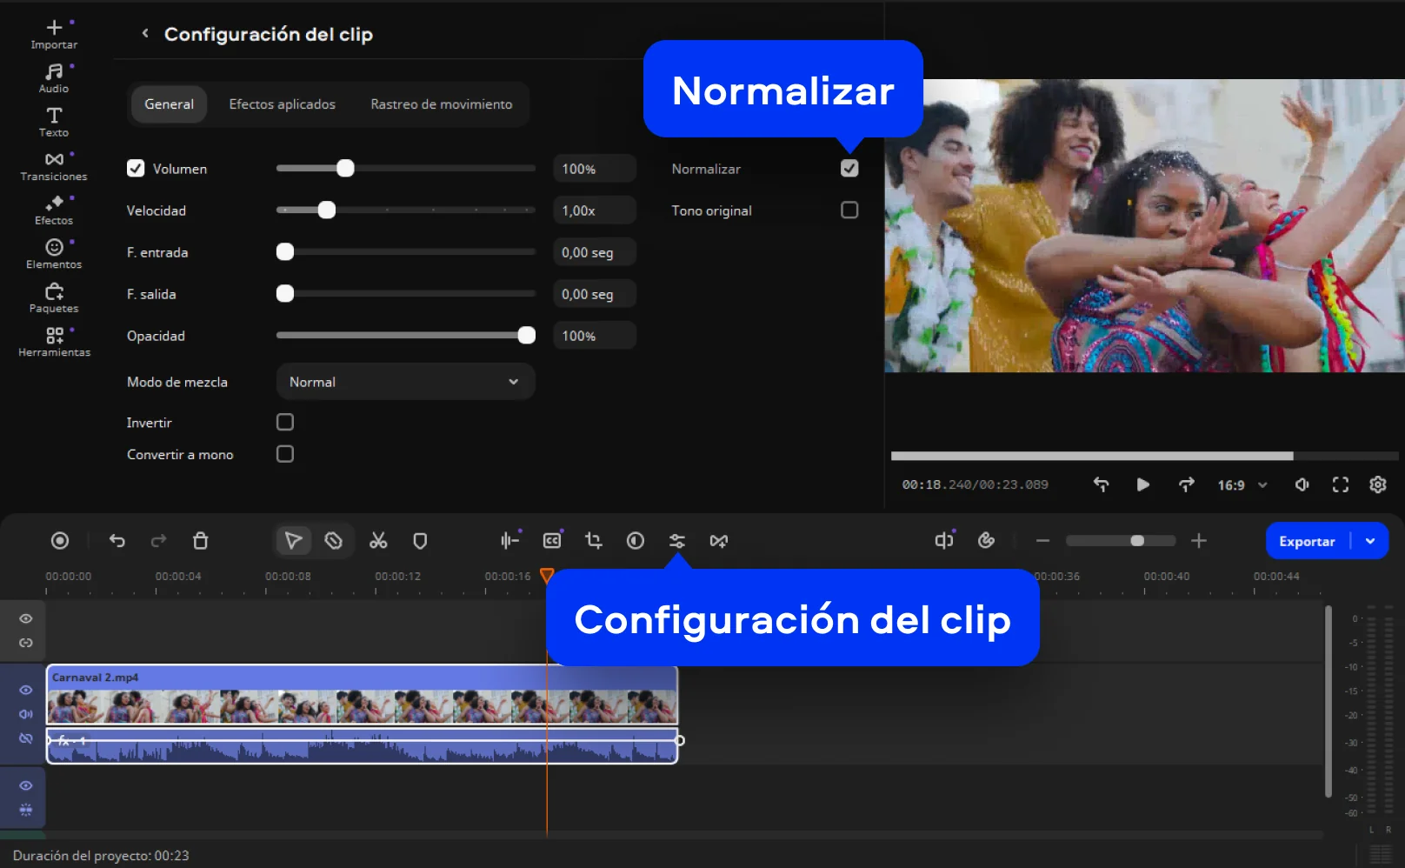Image resolution: width=1405 pixels, height=868 pixels.
Task: Select the scissors cut tool
Action: 378,541
